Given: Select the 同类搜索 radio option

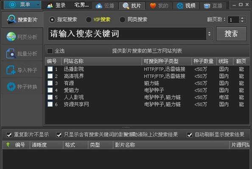Looking at the screenshot, I should click(x=123, y=20).
